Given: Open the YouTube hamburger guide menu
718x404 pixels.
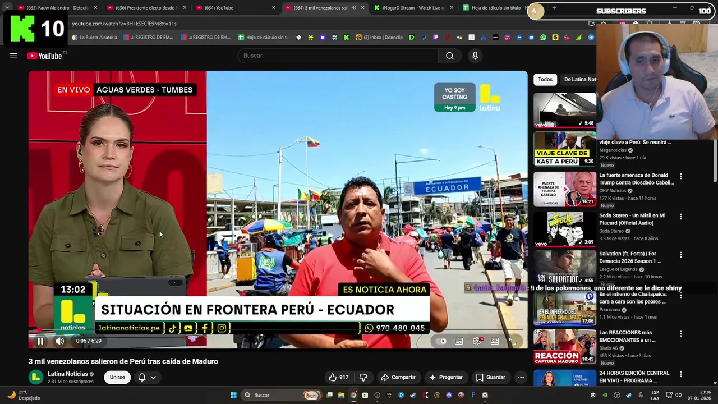Looking at the screenshot, I should click(13, 56).
